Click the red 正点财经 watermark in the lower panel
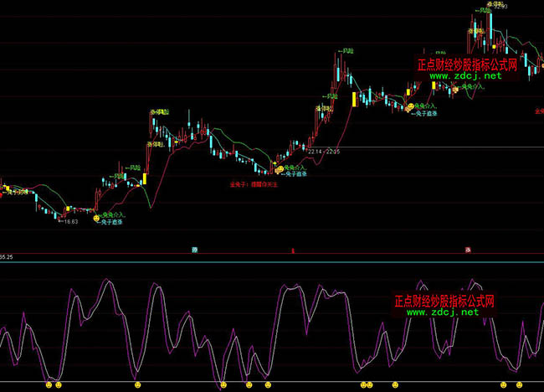 [x=444, y=300]
